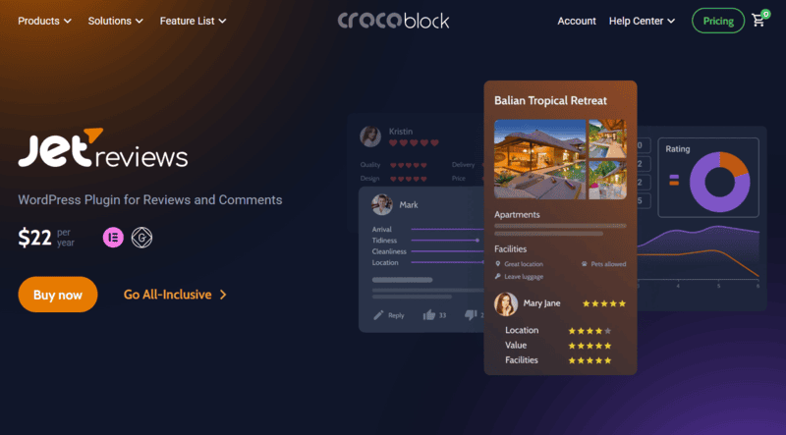Screen dimensions: 786x435
Task: Click the Gutenberg icon
Action: (141, 238)
